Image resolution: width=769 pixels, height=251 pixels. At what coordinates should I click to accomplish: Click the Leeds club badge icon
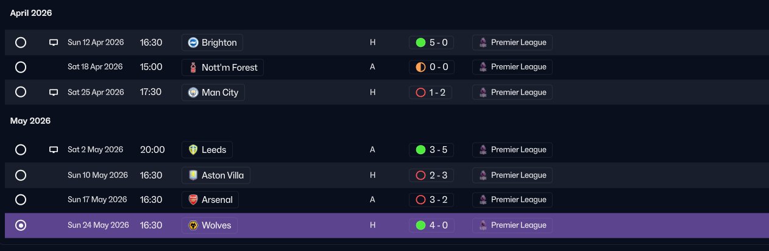click(x=193, y=150)
